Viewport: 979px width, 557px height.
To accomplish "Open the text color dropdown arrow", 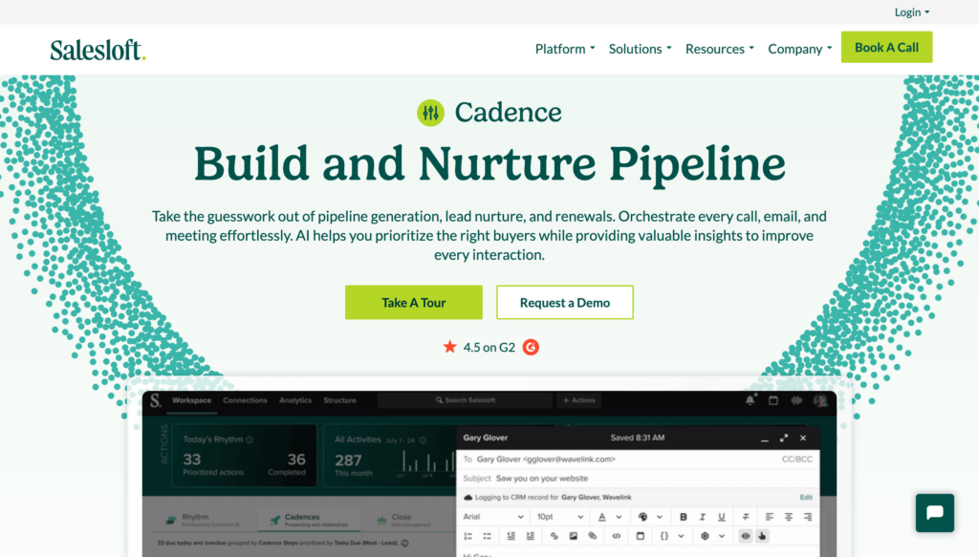I will (619, 517).
